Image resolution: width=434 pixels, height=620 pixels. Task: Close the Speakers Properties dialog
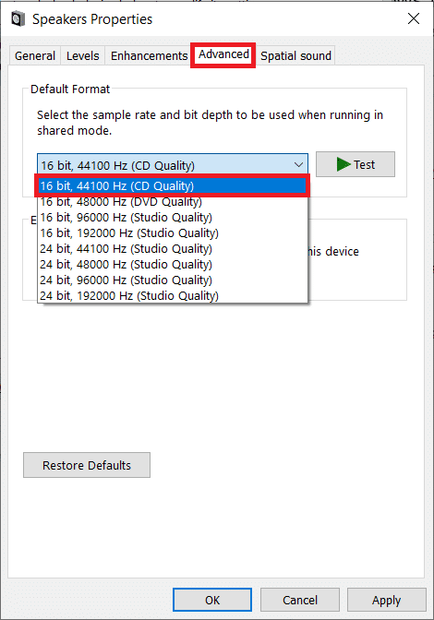[x=414, y=18]
